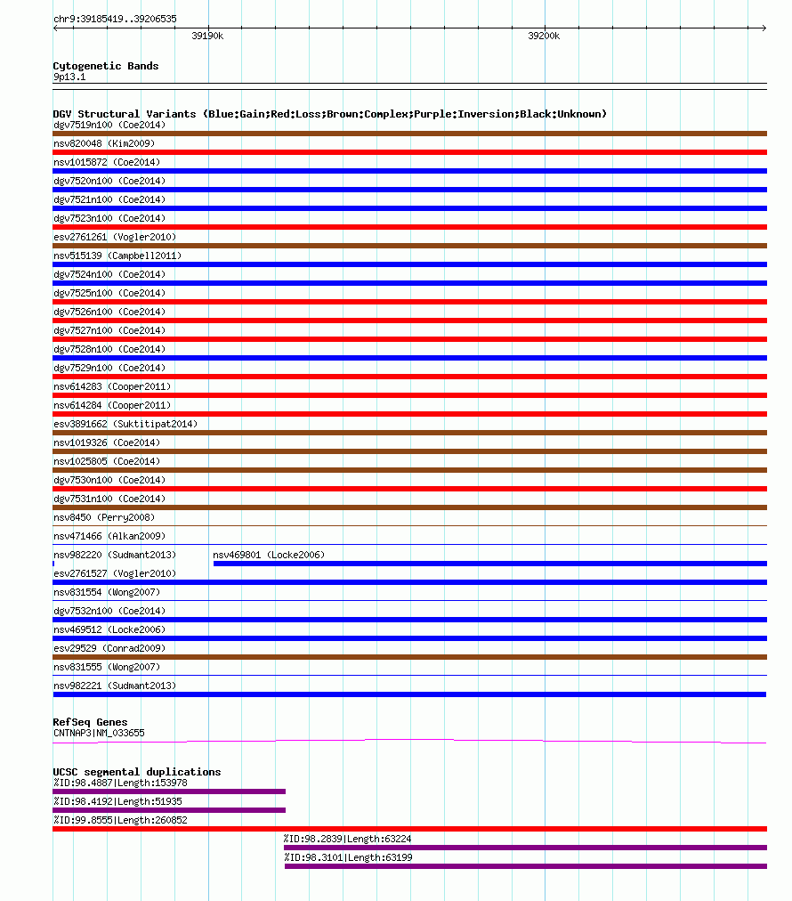Click the magenta CNTNAP3 gene line
This screenshot has width=792, height=901.
(x=409, y=741)
